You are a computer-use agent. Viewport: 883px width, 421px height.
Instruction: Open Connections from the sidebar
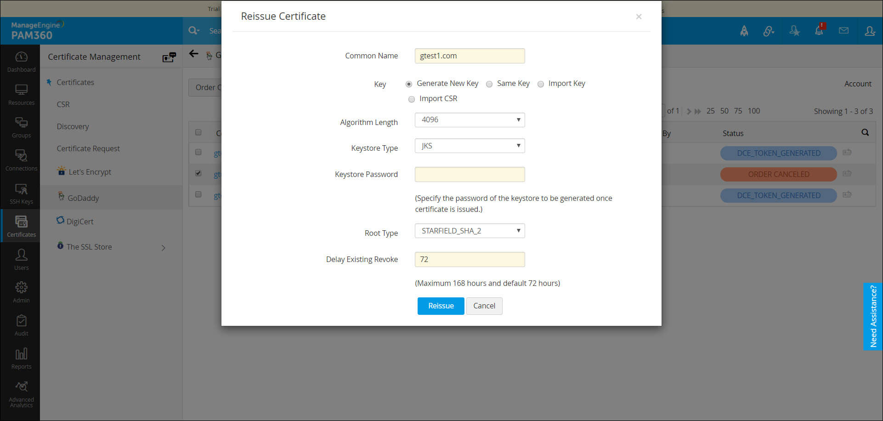pos(21,161)
